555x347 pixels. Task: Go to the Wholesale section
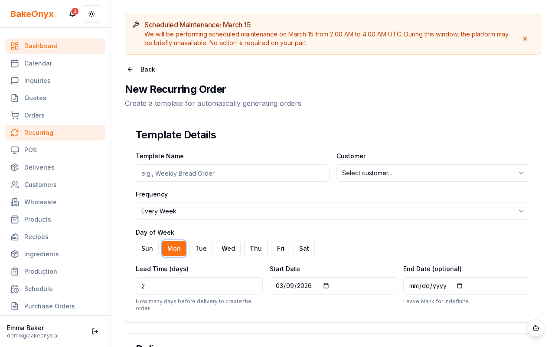tap(40, 202)
